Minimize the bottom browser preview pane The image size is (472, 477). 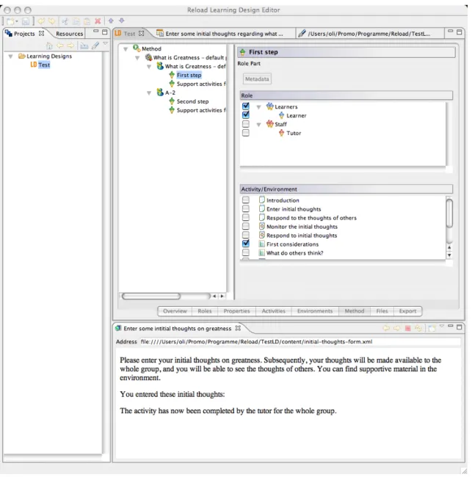[451, 327]
